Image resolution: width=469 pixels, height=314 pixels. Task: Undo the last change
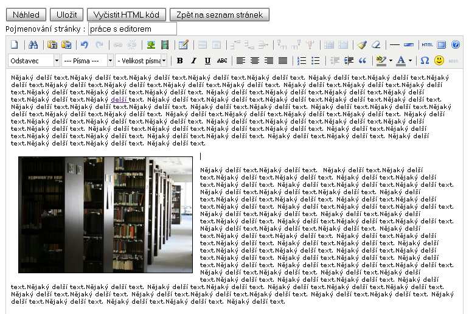85,45
